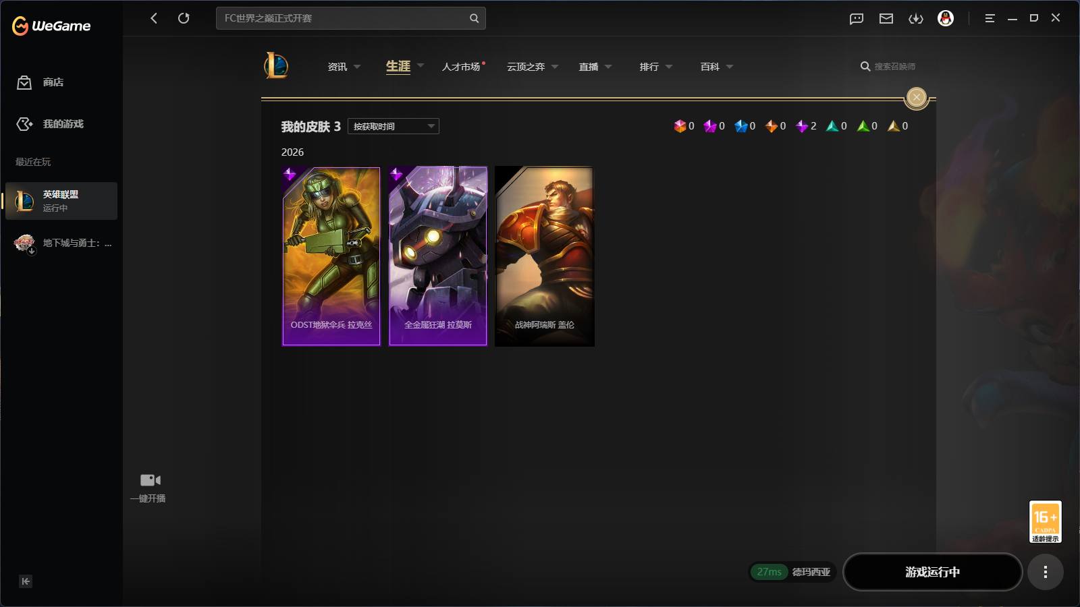The height and width of the screenshot is (607, 1080).
Task: Open the hamburger main menu
Action: pos(990,18)
